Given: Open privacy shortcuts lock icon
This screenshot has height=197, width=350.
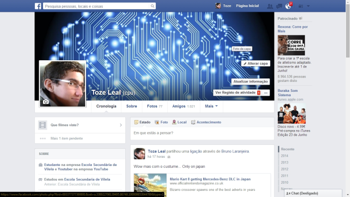Looking at the screenshot, I should point(301,6).
